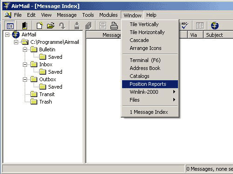Click the open folder toolbar icon
This screenshot has width=233, height=174.
pyautogui.click(x=51, y=26)
